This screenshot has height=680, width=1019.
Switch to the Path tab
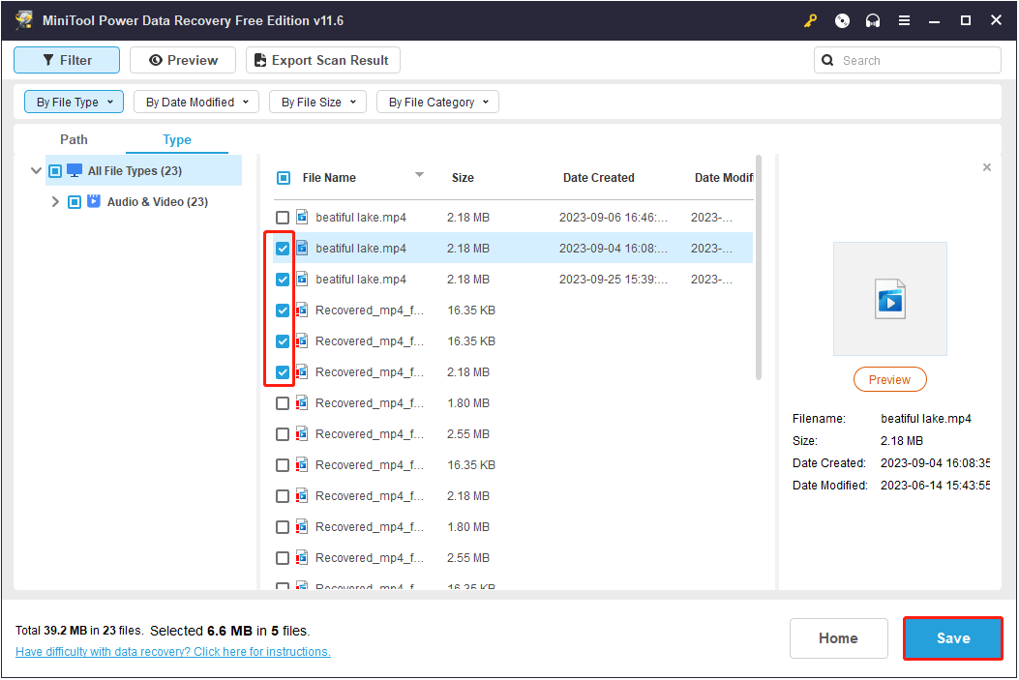(74, 139)
